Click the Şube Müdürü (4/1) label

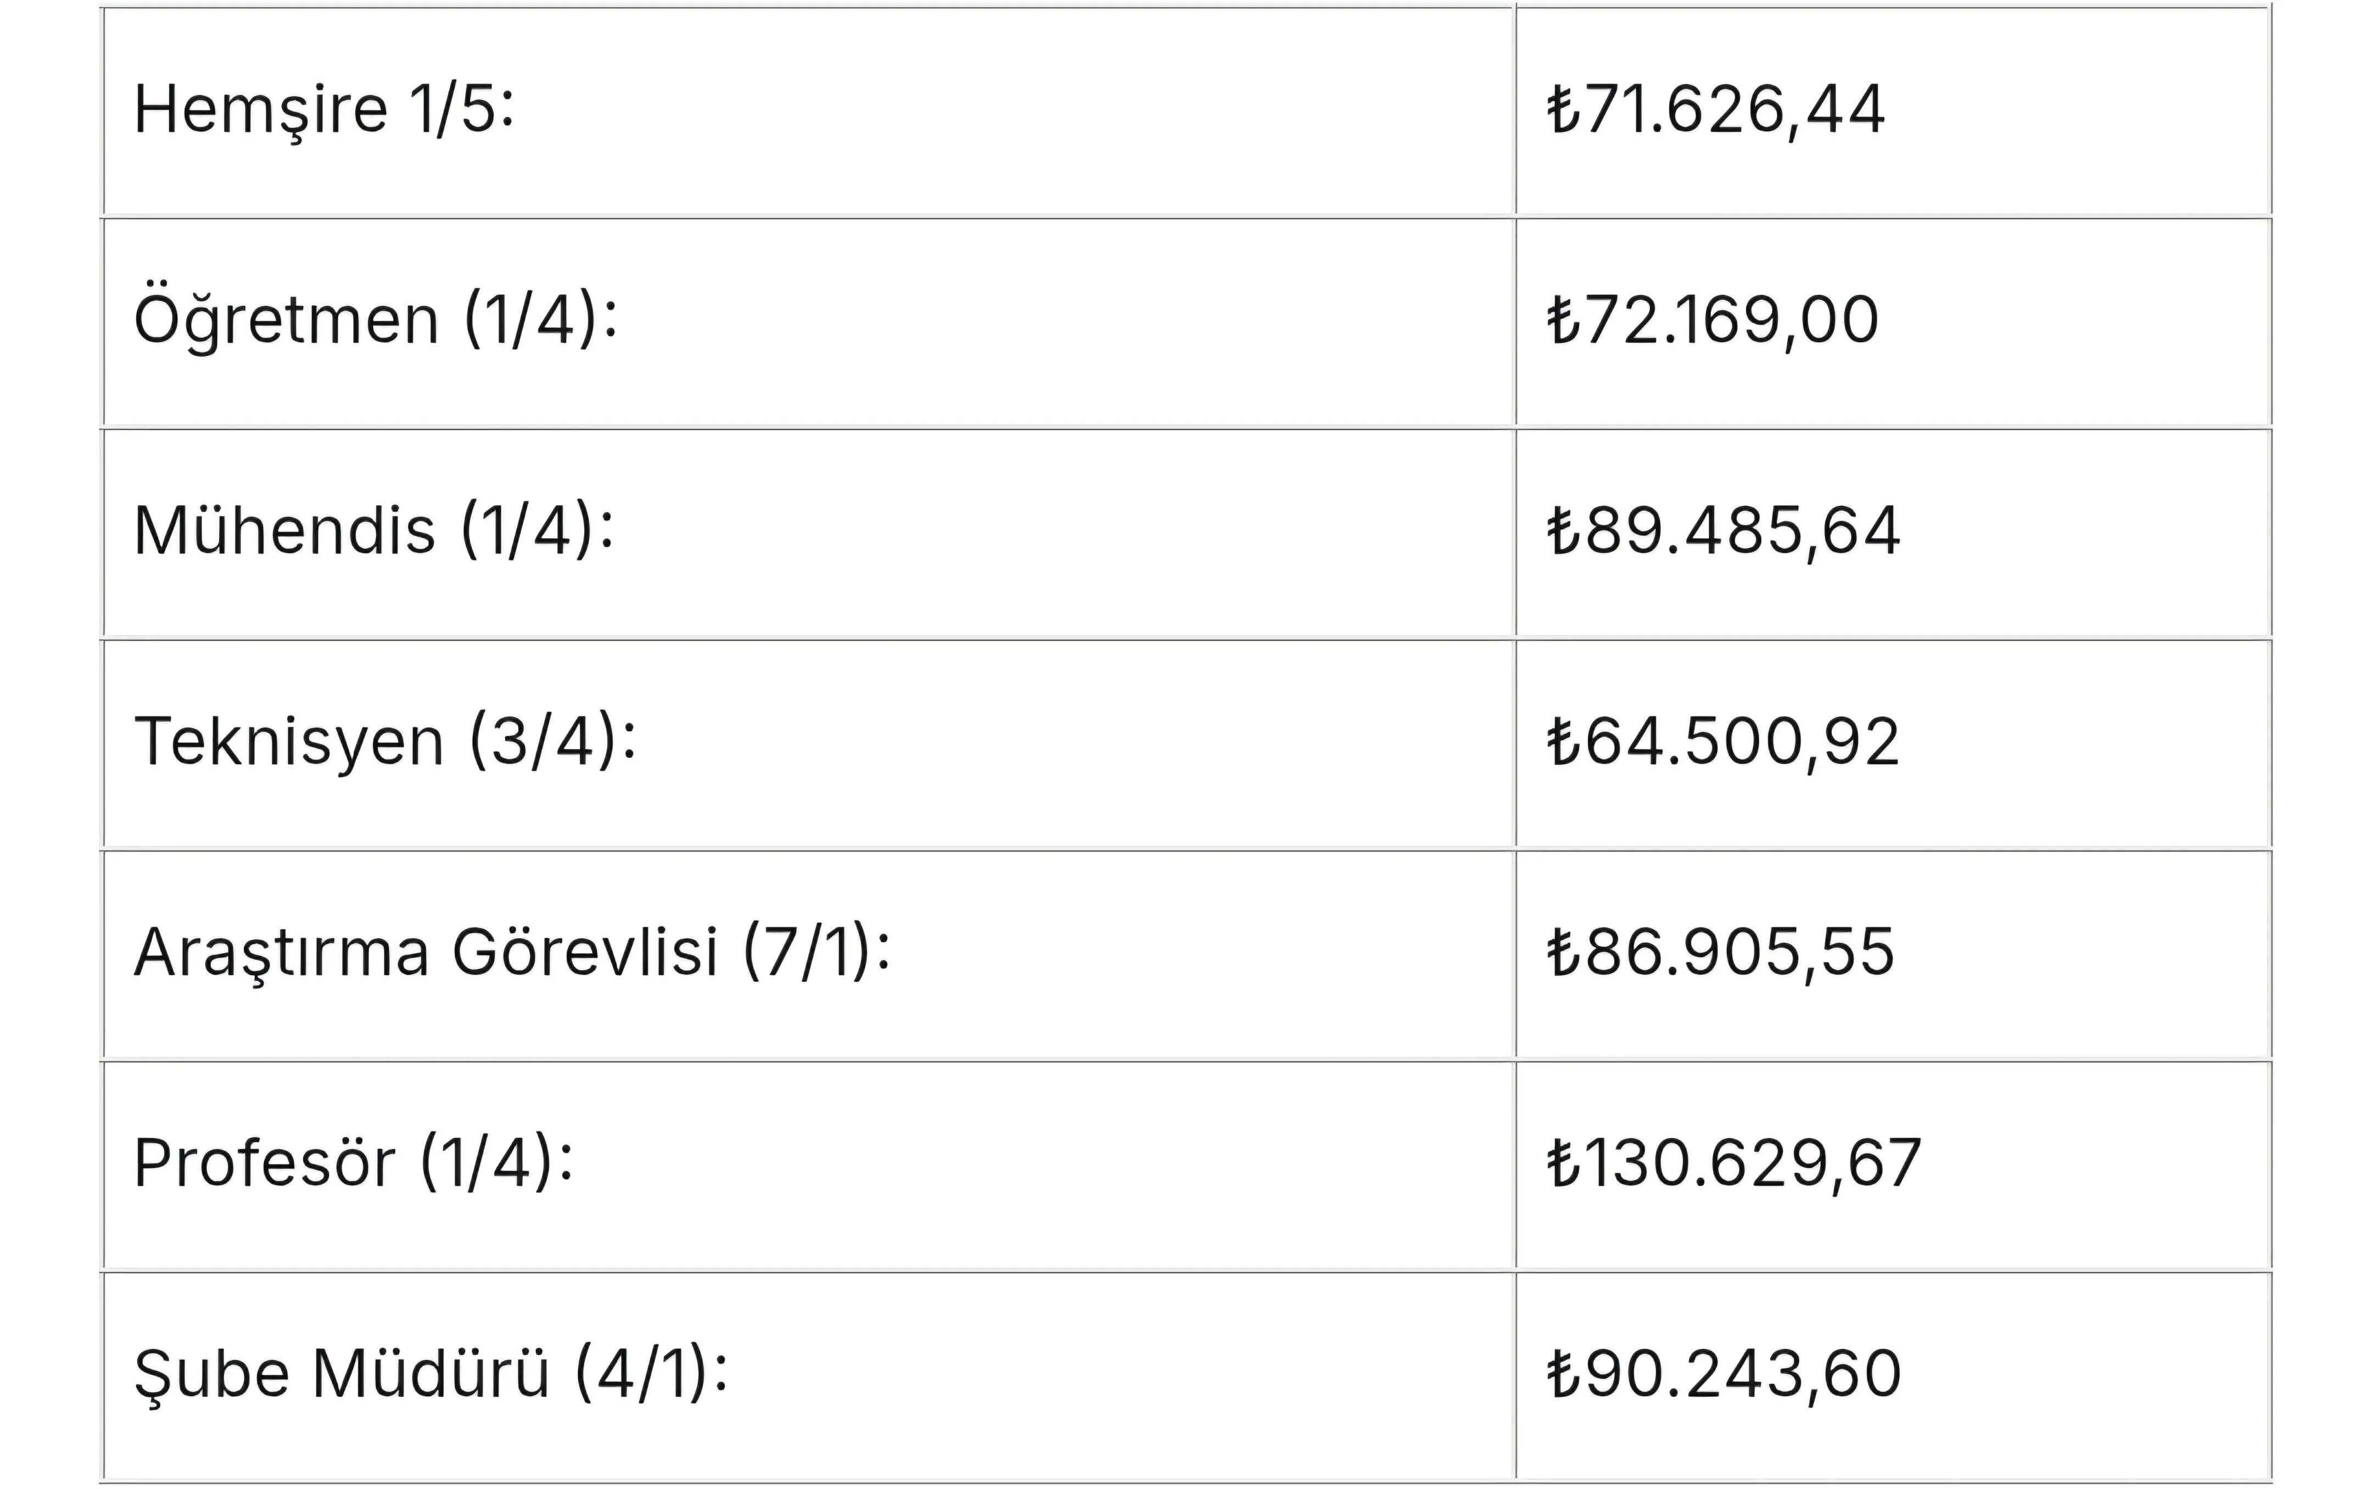tap(431, 1374)
